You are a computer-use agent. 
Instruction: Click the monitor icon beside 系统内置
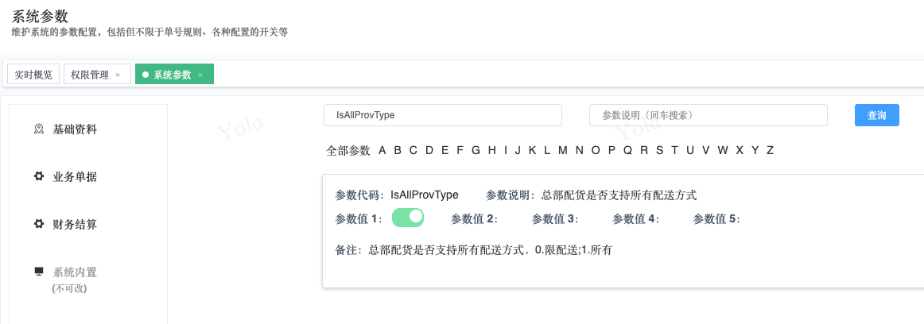[x=39, y=271]
